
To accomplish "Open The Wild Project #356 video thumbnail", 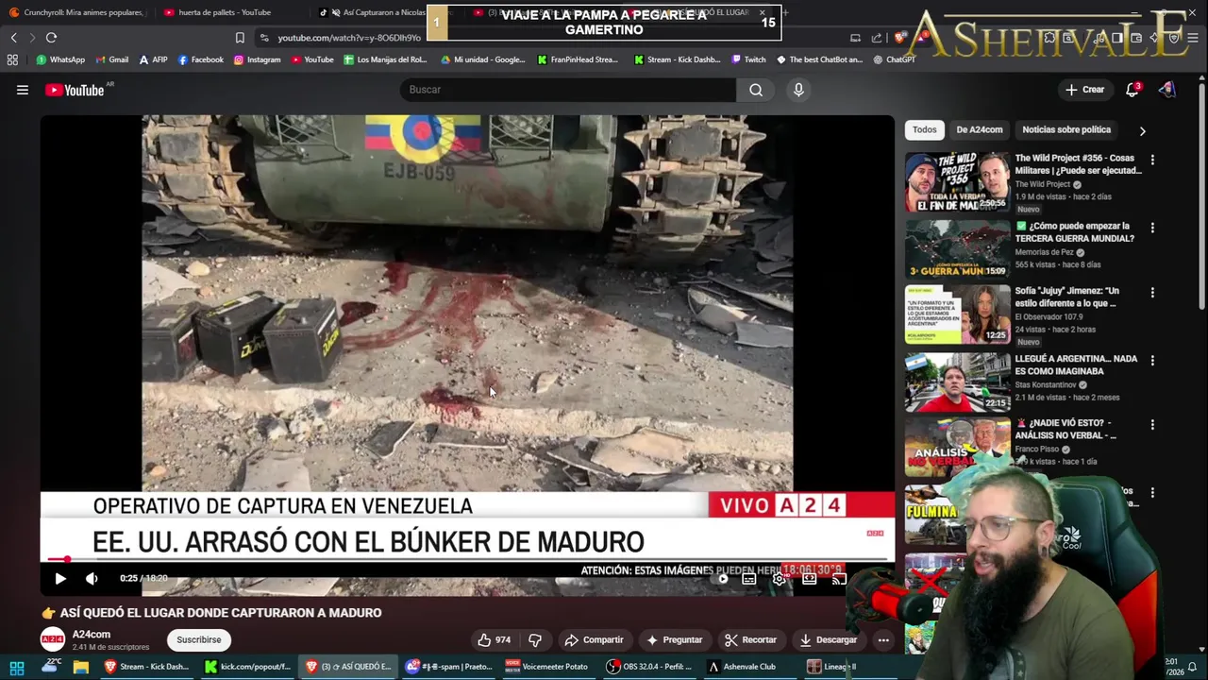I will coord(957,182).
